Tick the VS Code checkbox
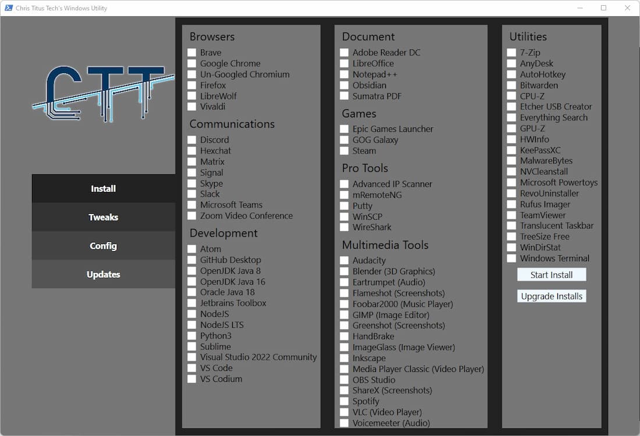This screenshot has height=436, width=640. (192, 368)
